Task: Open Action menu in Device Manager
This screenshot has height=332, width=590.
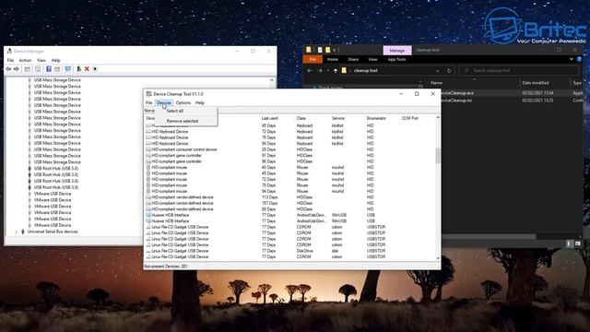Action: tap(25, 60)
